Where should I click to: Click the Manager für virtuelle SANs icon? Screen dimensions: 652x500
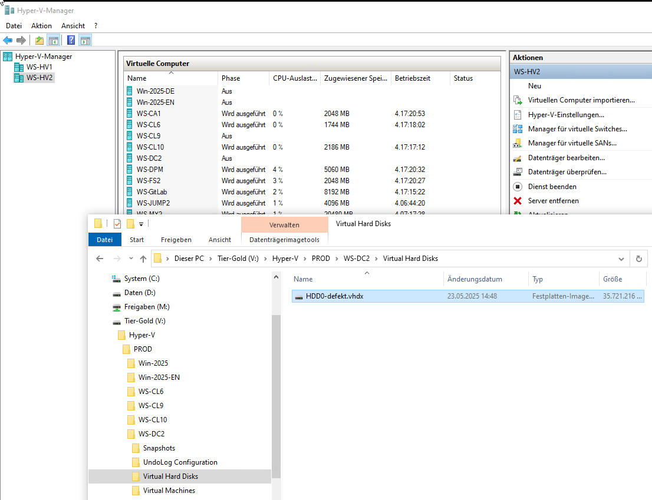point(518,143)
